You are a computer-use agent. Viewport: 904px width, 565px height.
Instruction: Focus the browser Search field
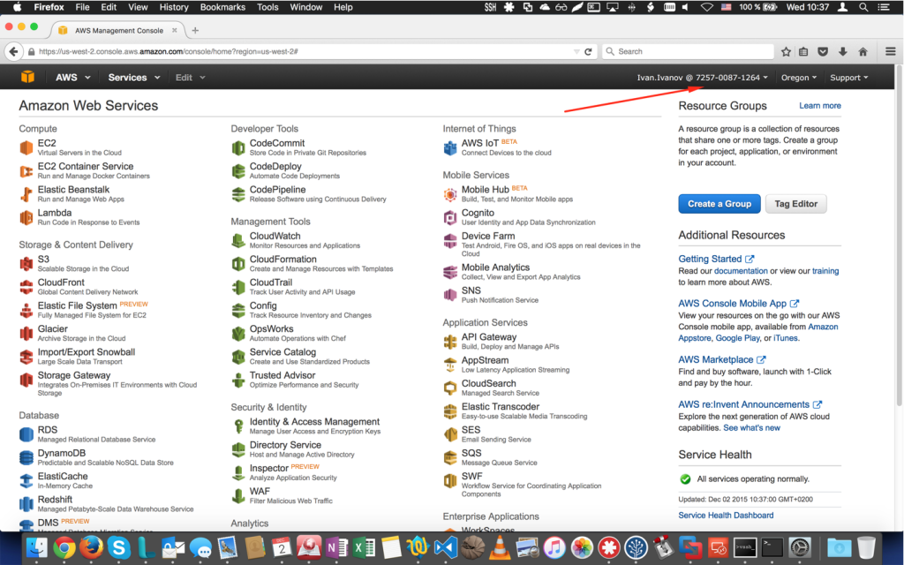(x=688, y=52)
